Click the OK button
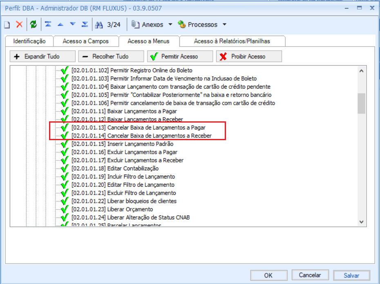This screenshot has height=284, width=380. pos(269,275)
